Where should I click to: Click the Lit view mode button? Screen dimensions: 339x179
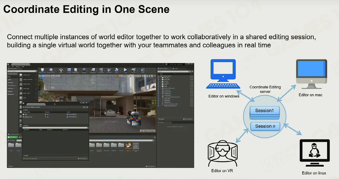[53, 76]
